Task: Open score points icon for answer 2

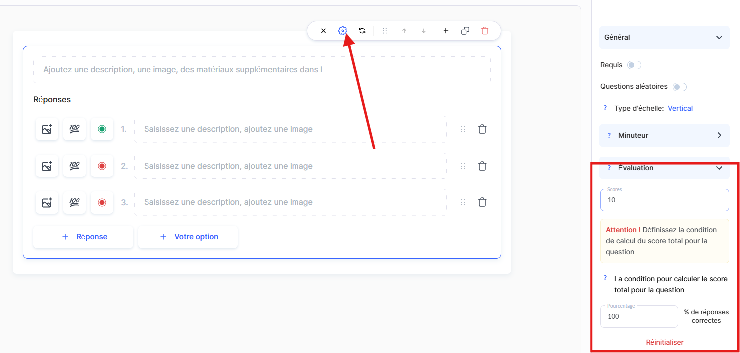Action: click(74, 166)
